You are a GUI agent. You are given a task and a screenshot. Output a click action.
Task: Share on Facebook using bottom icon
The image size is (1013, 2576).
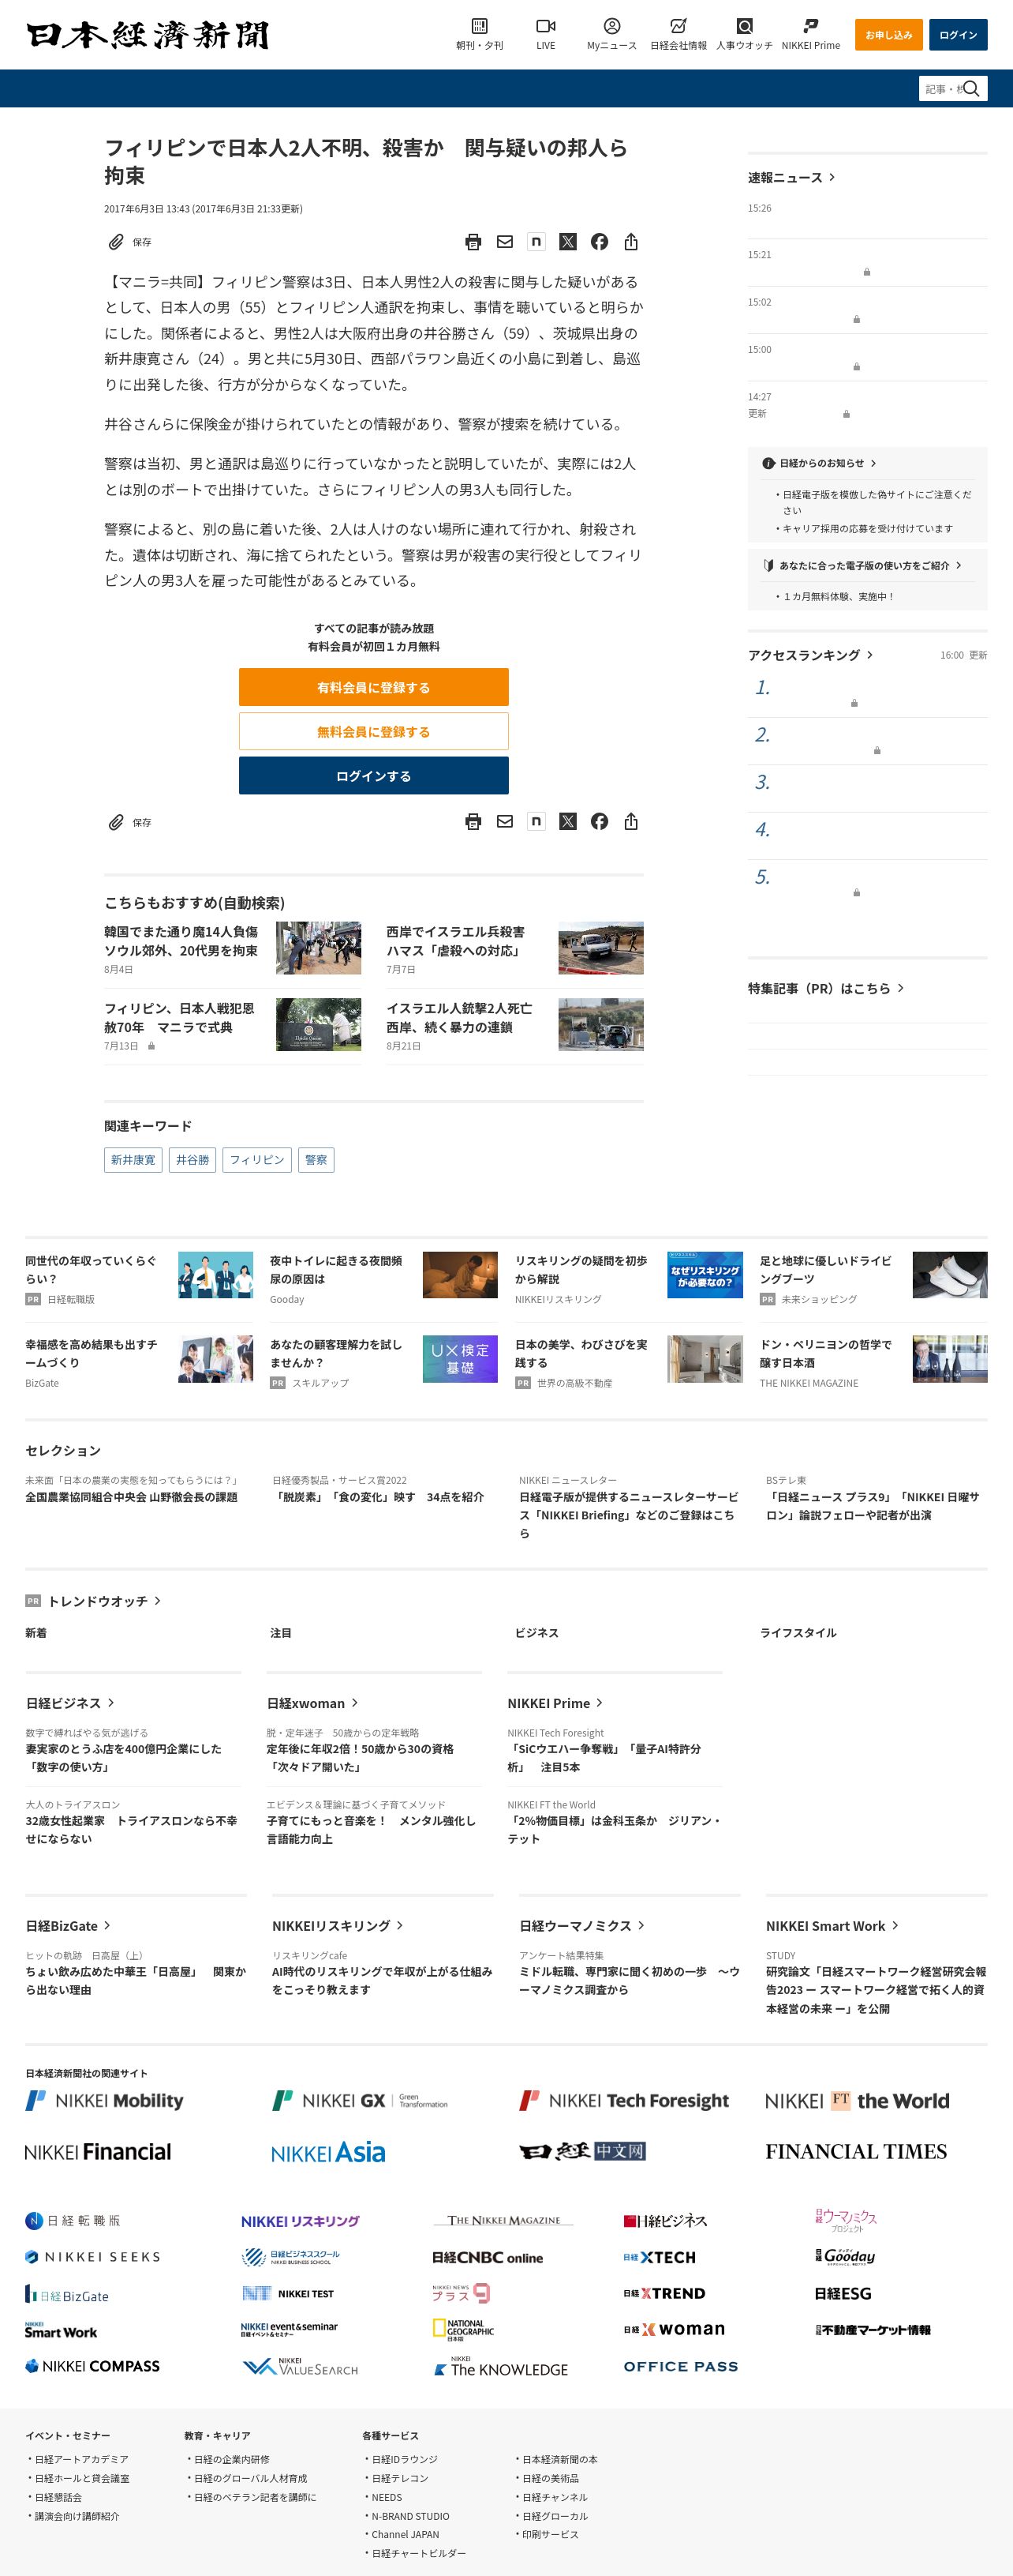600,822
